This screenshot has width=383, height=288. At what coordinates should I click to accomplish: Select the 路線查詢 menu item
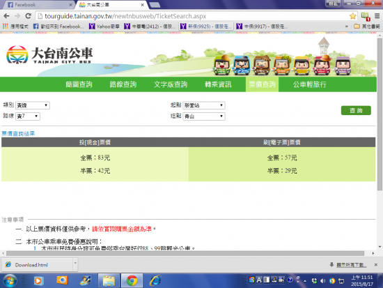[x=123, y=84]
